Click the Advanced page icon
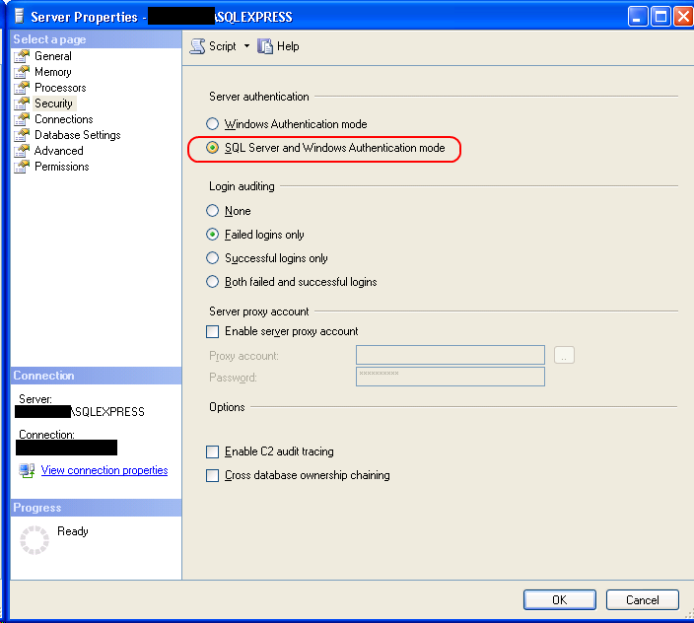This screenshot has width=694, height=623. 22,151
